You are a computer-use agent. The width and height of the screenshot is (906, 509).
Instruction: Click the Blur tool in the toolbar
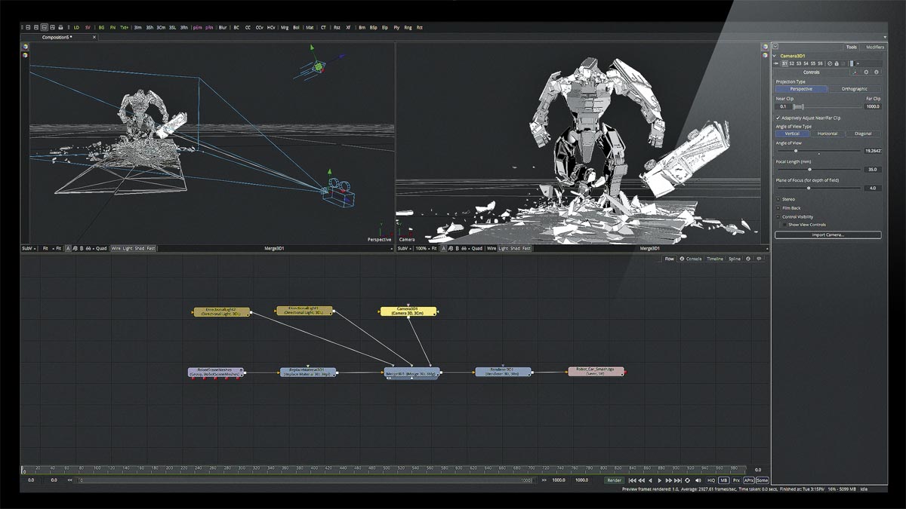click(223, 27)
